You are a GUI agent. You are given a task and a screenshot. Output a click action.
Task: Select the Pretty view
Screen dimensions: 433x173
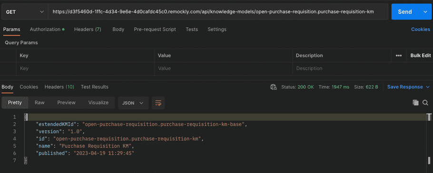click(x=15, y=103)
